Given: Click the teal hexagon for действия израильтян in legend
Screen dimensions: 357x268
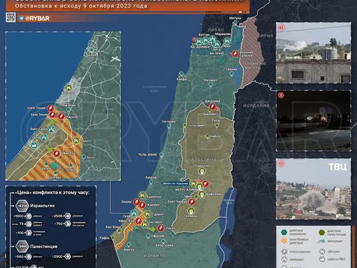Looking at the screenshot, I should tap(284, 232).
